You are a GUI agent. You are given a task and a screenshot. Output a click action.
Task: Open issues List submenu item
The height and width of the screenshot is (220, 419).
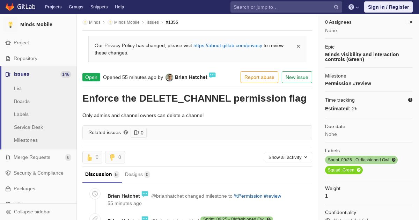coord(18,88)
